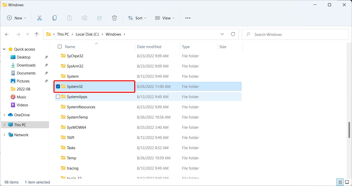Click the Cut scissors icon
352x186 pixels.
coord(39,18)
